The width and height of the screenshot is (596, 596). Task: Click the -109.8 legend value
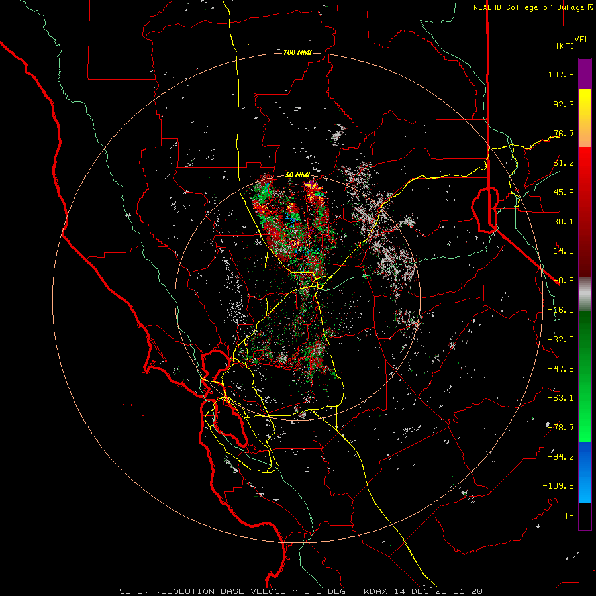[558, 486]
